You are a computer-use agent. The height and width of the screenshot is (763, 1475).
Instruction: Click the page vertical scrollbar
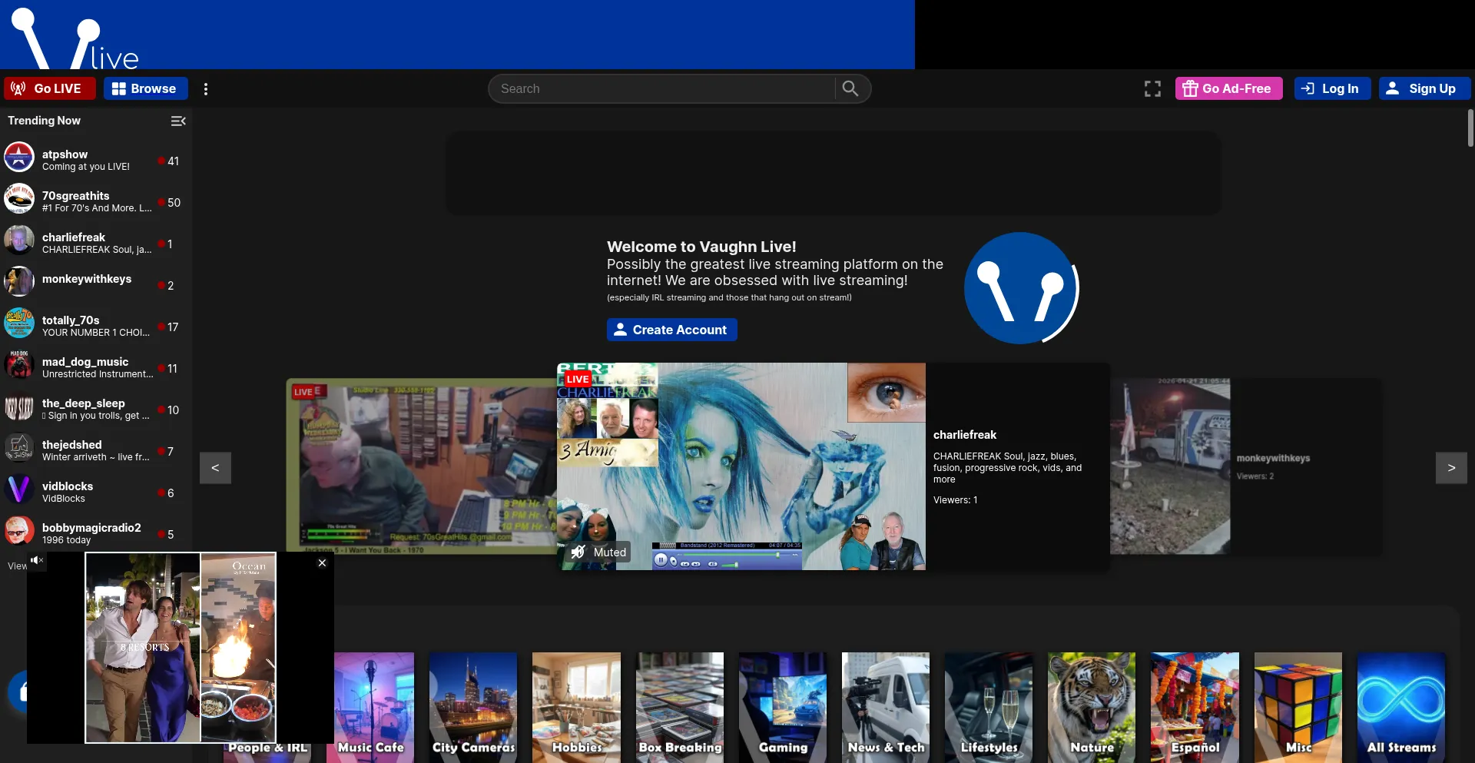coord(1470,128)
